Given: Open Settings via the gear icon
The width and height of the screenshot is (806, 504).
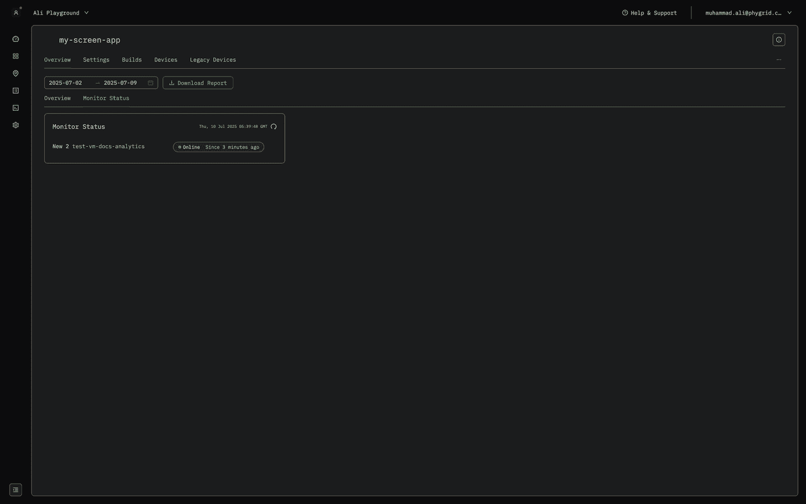Looking at the screenshot, I should point(16,125).
